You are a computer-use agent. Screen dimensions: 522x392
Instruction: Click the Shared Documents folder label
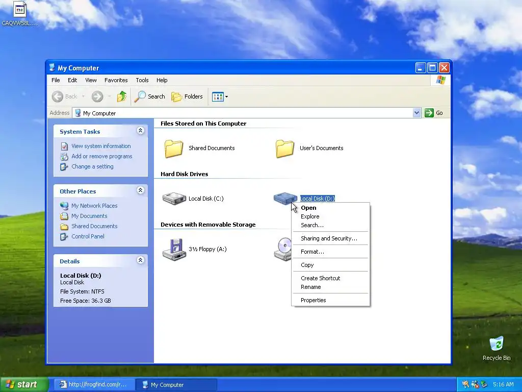(212, 148)
